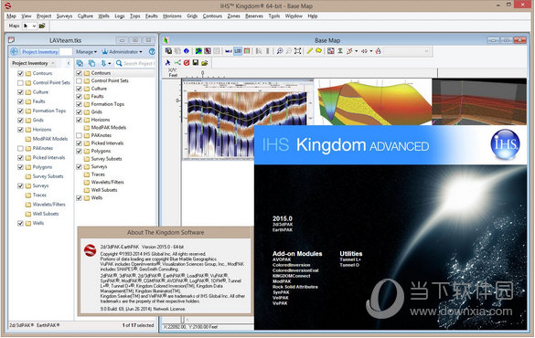Click the duplicate map icon in Base Map toolbar
The height and width of the screenshot is (338, 535).
tap(168, 51)
